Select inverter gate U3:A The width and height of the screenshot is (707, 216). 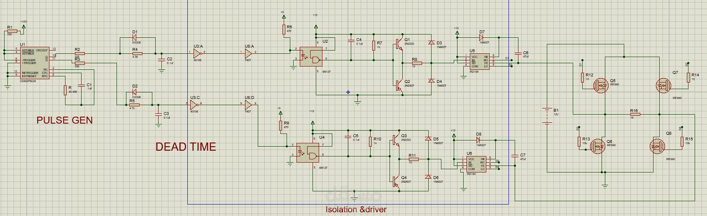click(x=198, y=54)
